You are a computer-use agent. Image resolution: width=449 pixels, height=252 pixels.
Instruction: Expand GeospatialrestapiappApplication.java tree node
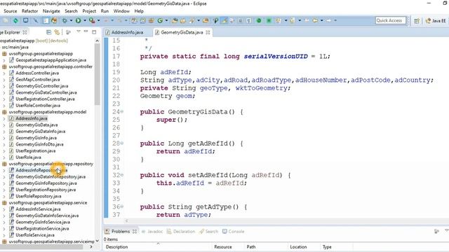pos(4,60)
